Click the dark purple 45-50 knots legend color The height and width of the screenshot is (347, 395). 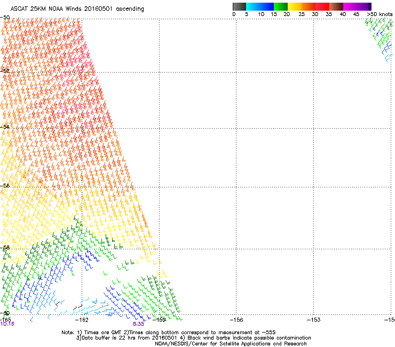point(364,6)
